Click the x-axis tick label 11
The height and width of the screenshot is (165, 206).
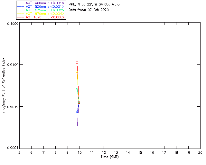click(92, 152)
